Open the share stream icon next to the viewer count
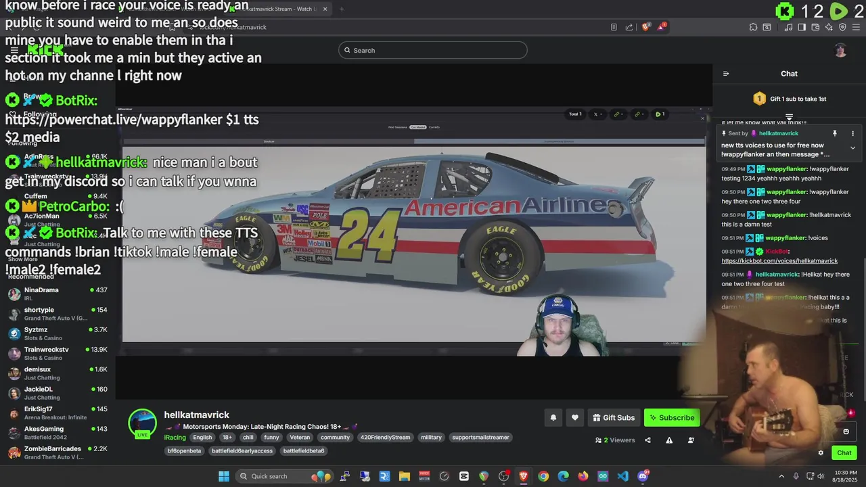866x487 pixels. [647, 440]
